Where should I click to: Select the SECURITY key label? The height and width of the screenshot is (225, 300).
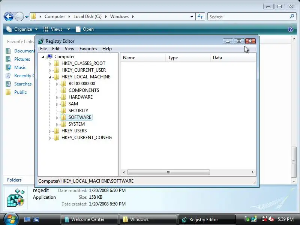(x=78, y=111)
